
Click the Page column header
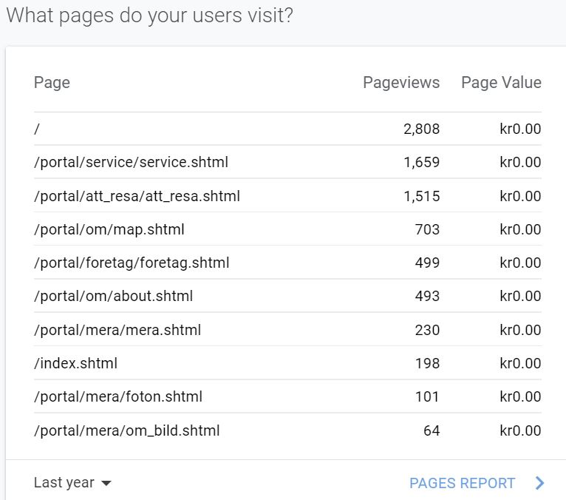(x=52, y=83)
